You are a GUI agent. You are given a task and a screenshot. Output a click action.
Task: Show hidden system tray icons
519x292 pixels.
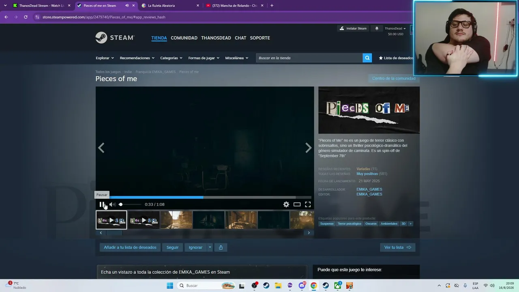click(x=439, y=286)
